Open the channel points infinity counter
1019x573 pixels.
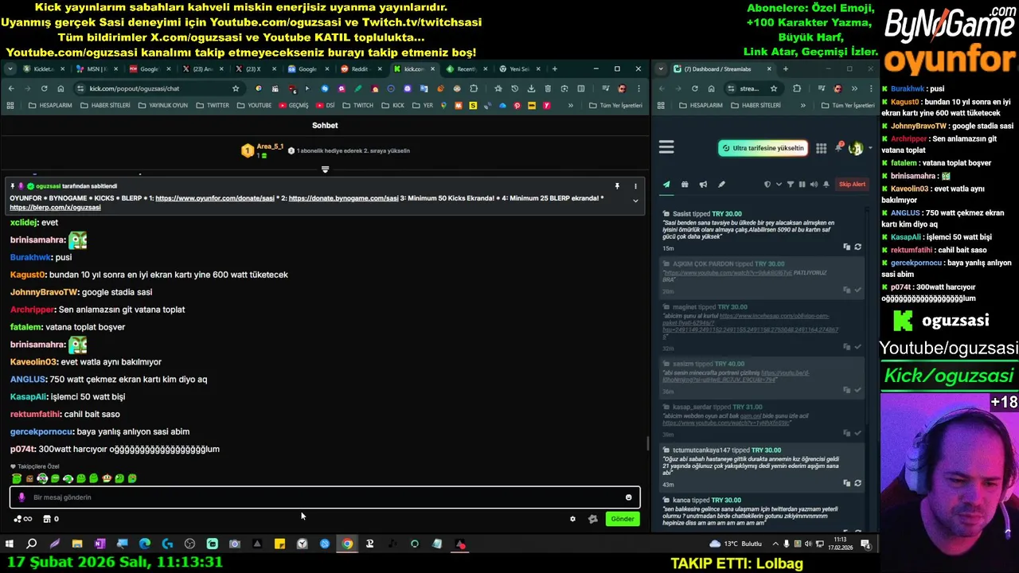click(22, 519)
